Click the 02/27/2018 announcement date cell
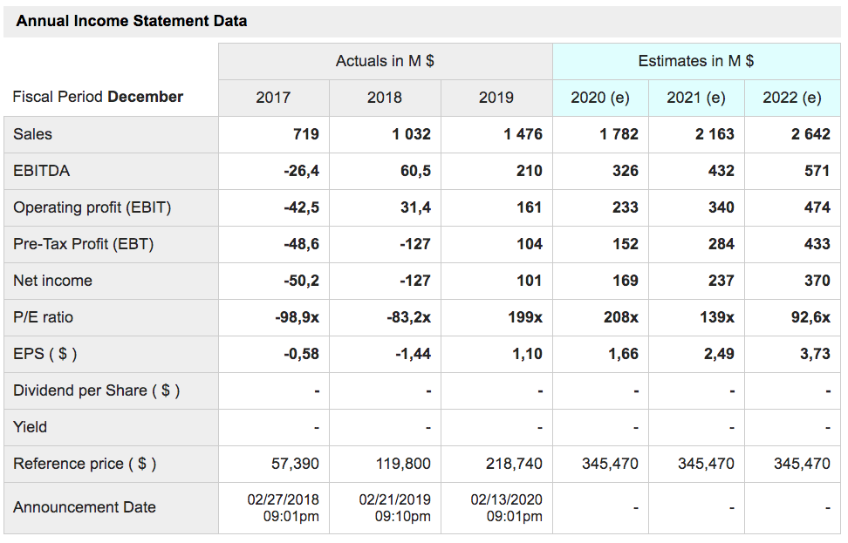 tap(283, 508)
